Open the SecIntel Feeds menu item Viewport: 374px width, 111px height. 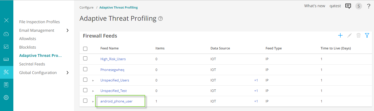click(x=32, y=64)
